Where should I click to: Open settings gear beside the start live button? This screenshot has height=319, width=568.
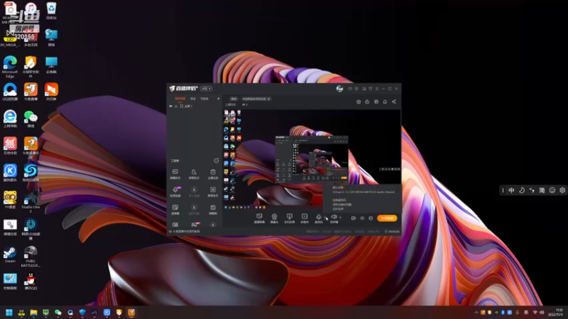(x=371, y=218)
